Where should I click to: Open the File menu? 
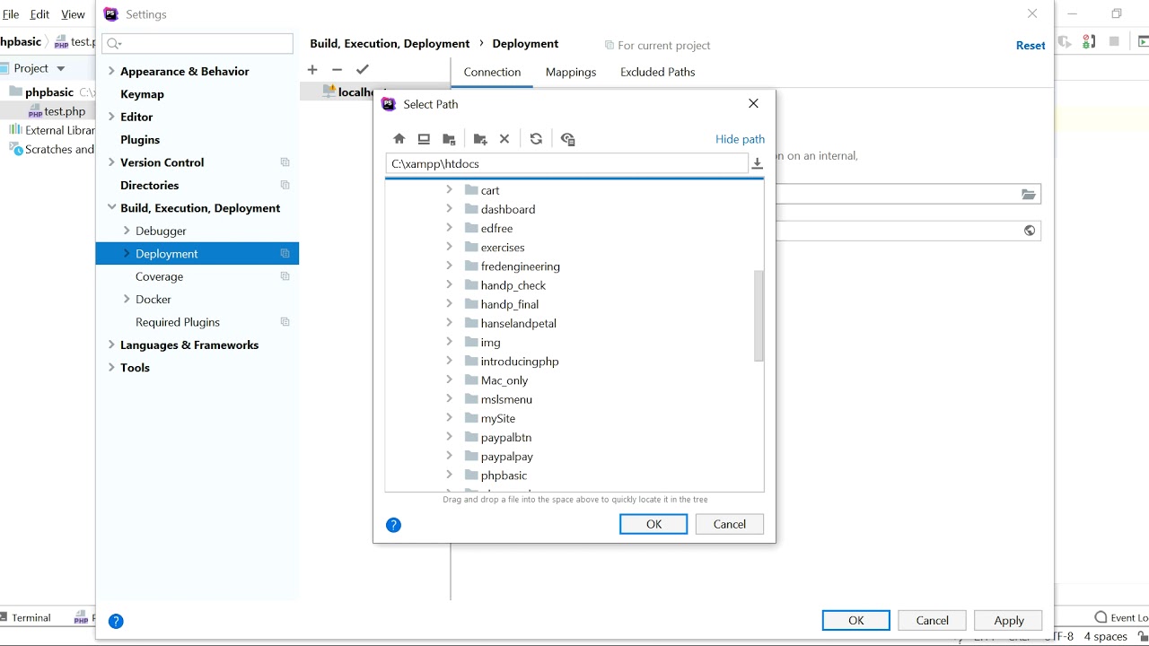tap(11, 14)
